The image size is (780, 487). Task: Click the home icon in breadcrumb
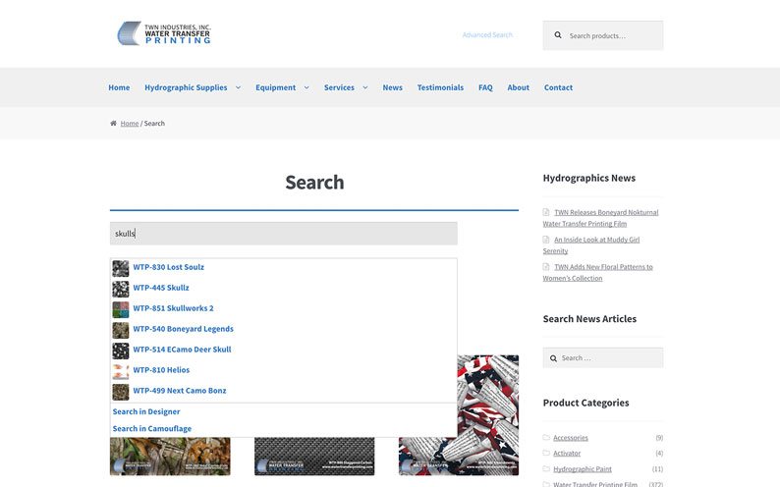click(x=113, y=124)
